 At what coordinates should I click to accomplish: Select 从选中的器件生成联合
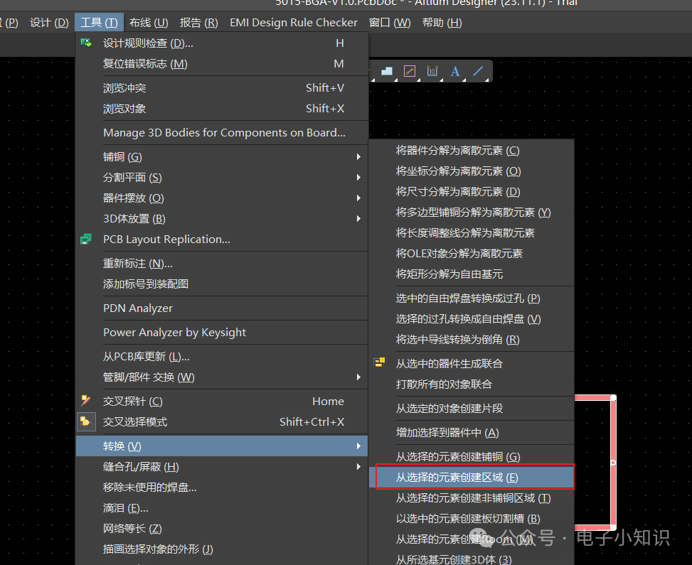click(x=472, y=363)
